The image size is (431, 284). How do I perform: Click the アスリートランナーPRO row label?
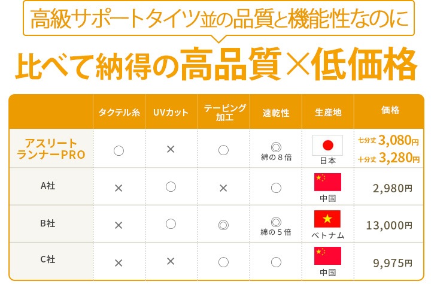[x=51, y=149]
